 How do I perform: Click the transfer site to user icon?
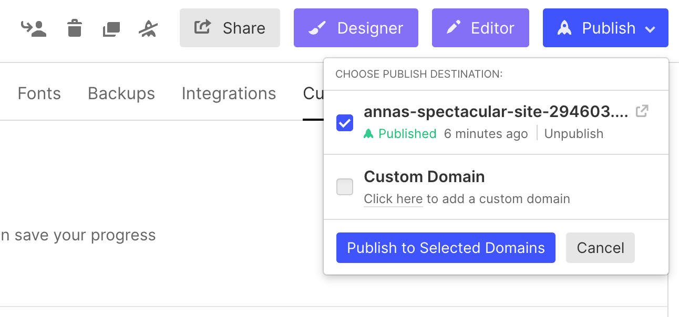[x=34, y=28]
